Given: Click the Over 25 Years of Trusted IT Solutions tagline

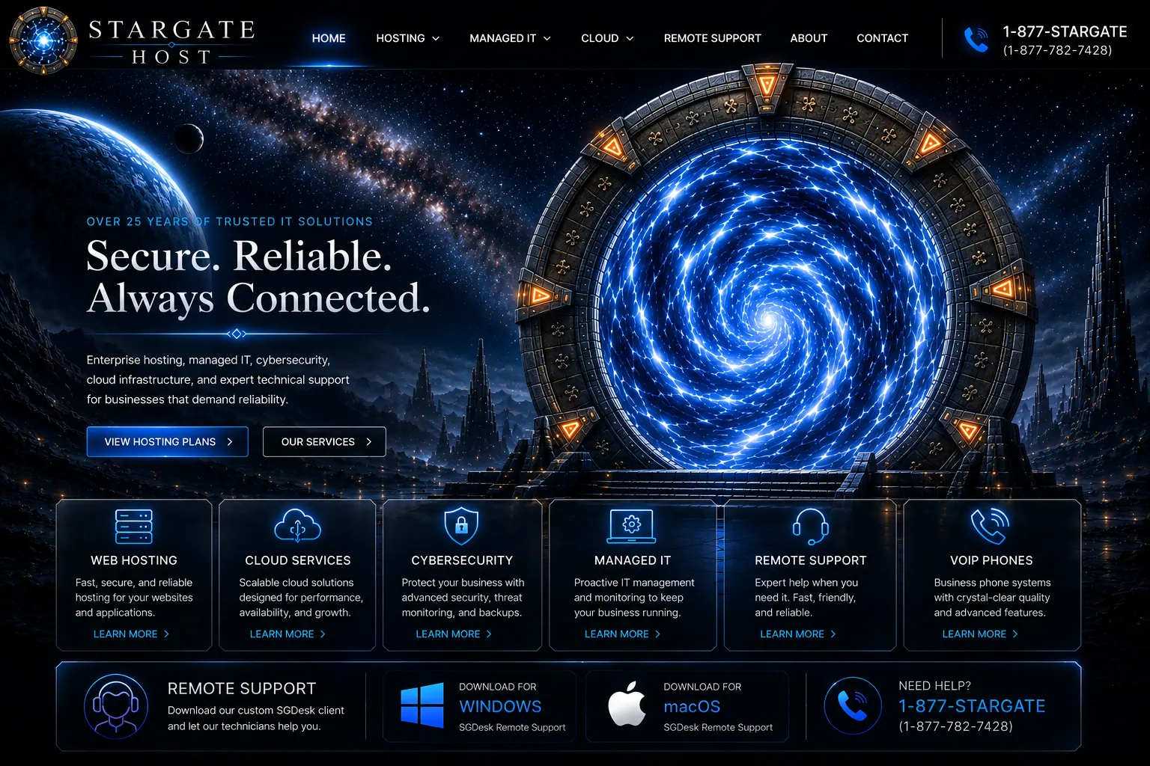Looking at the screenshot, I should click(230, 221).
